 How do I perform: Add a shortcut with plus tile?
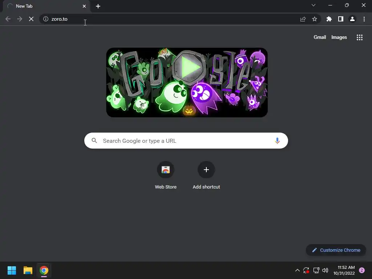[206, 170]
